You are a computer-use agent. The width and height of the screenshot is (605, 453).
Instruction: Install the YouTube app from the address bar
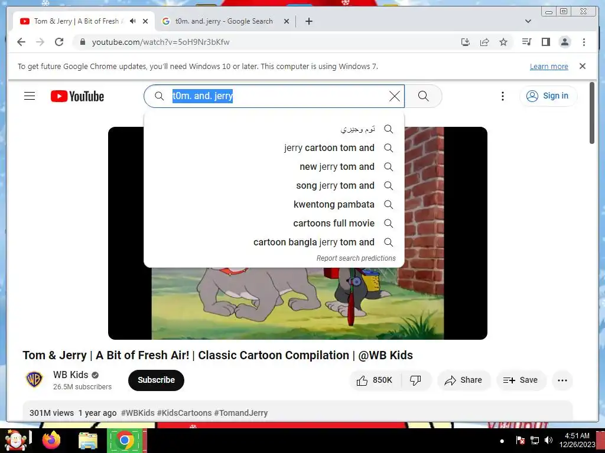coord(466,42)
